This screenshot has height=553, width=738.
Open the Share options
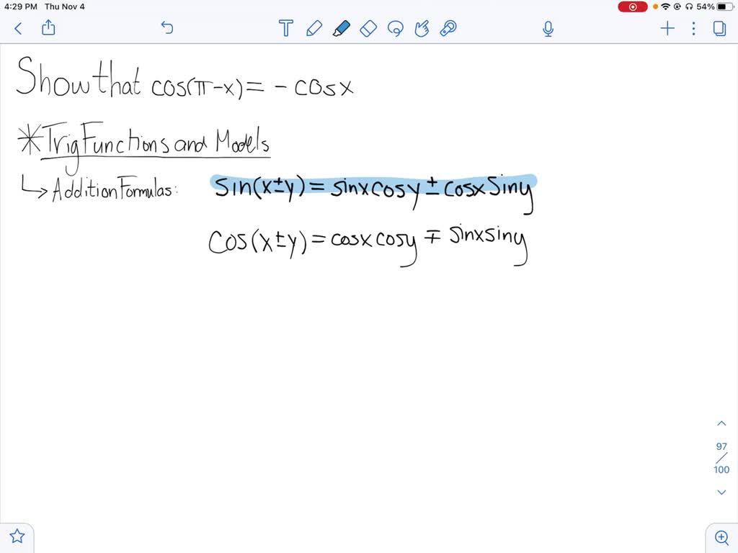pyautogui.click(x=48, y=28)
